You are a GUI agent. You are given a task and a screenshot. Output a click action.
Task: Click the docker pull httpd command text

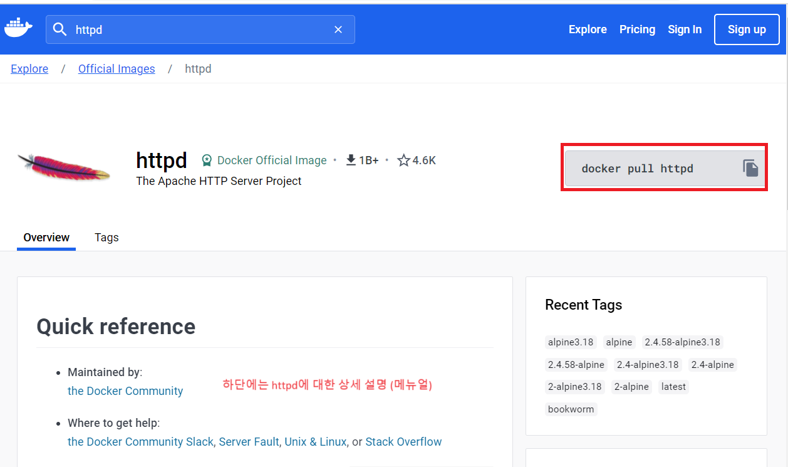point(637,169)
